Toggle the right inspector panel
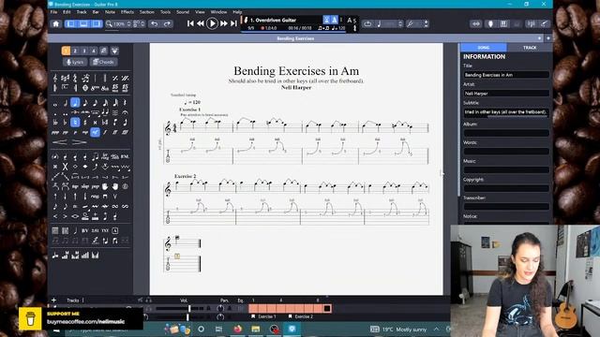This screenshot has width=600, height=337. click(x=97, y=23)
